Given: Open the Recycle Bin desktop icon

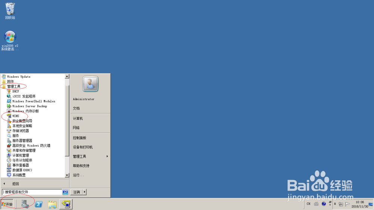Looking at the screenshot, I should pyautogui.click(x=10, y=11).
